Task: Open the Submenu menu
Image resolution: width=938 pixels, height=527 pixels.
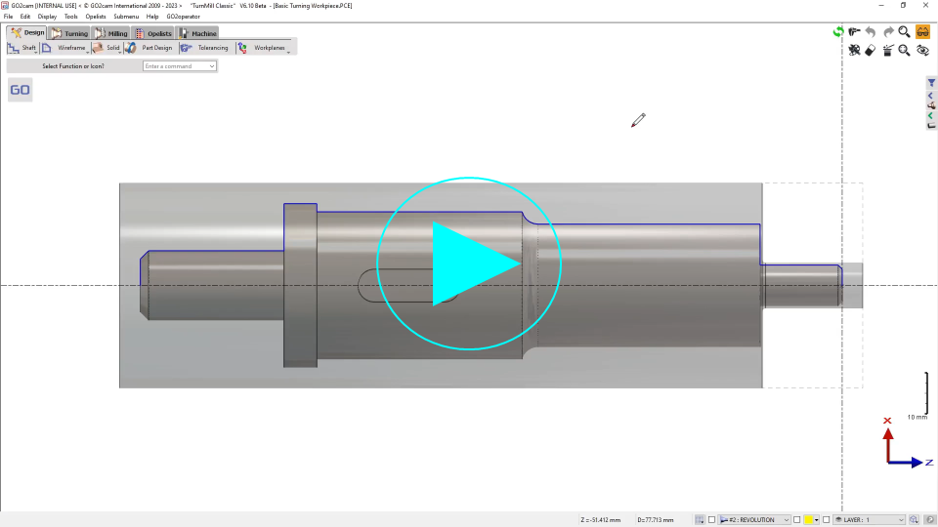Action: click(125, 17)
